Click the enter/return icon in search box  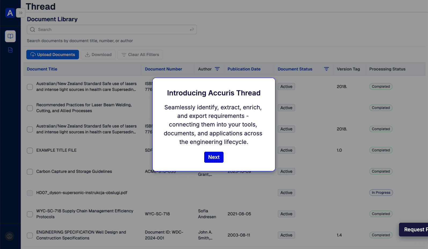[192, 29]
